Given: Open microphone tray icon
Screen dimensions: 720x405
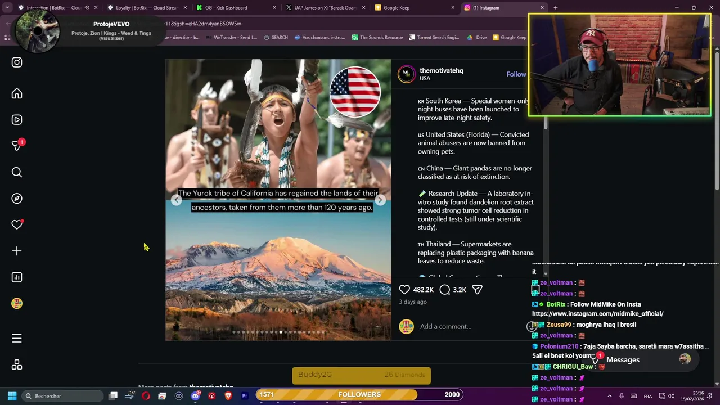Looking at the screenshot, I should pyautogui.click(x=622, y=396).
